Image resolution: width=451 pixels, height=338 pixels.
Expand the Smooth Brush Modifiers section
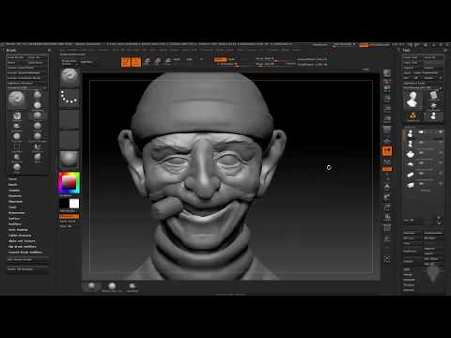pos(25,252)
